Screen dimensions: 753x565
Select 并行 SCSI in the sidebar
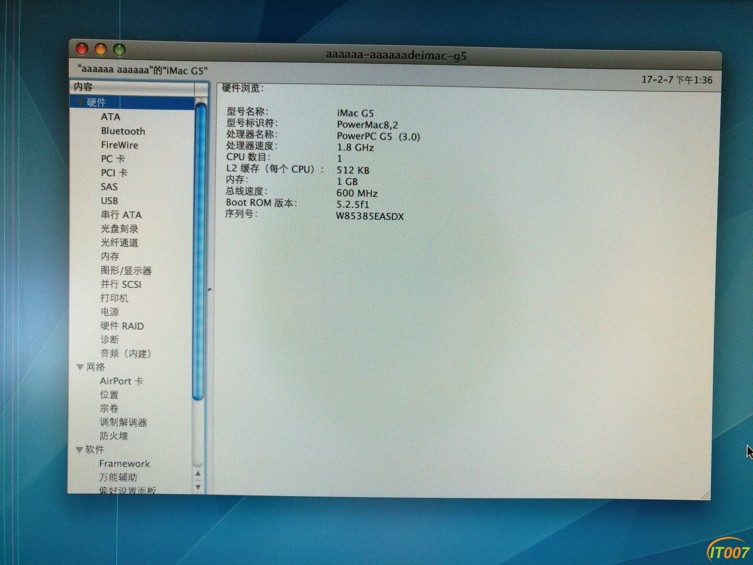120,284
